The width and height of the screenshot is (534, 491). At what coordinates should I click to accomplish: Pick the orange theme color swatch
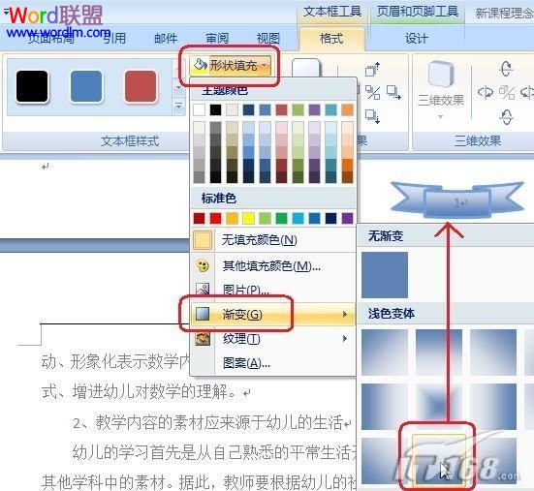tap(347, 109)
